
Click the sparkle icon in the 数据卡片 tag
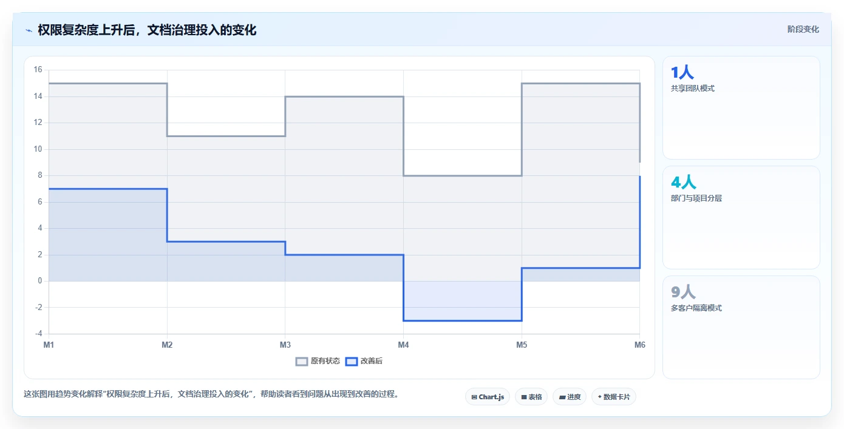pos(600,397)
